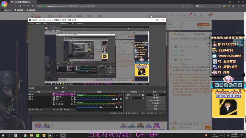Open the 编辑(E) menu in OBS
Screen dimensions: 246x138
tap(38, 24)
